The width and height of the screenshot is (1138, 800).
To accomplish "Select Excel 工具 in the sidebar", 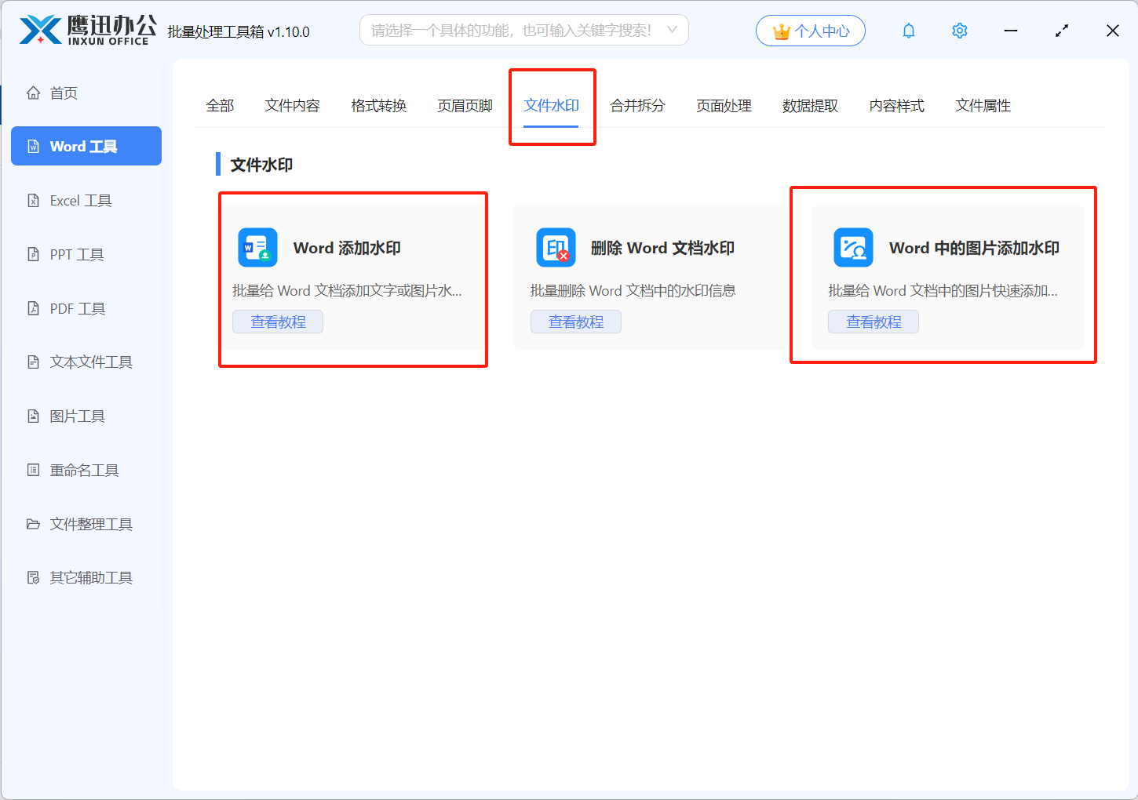I will (x=86, y=201).
